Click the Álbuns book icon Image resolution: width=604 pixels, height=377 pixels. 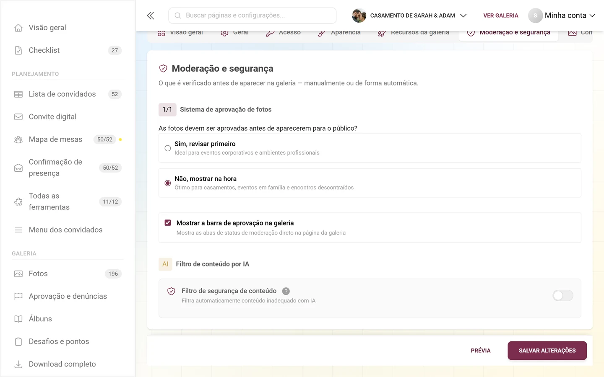tap(18, 319)
